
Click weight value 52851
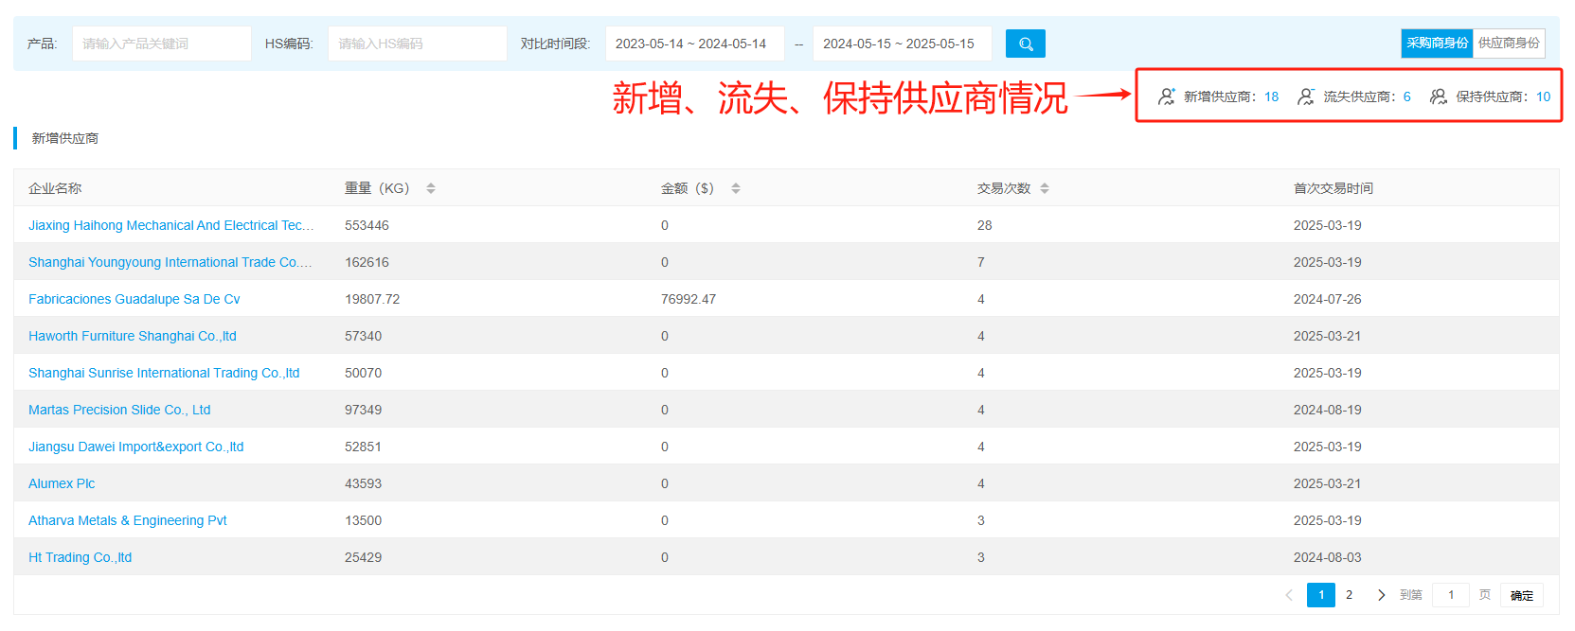[x=363, y=447]
